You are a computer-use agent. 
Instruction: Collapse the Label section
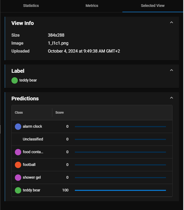coord(171,70)
